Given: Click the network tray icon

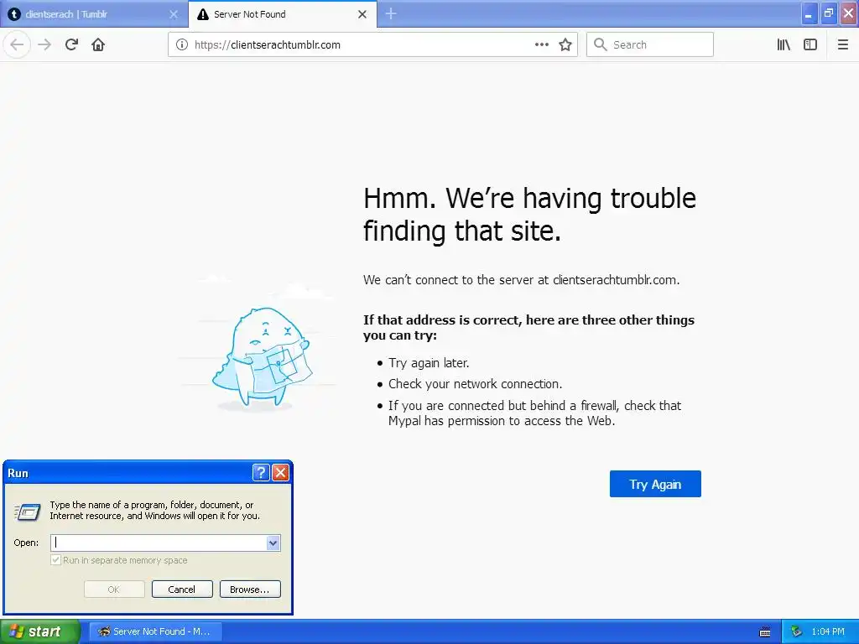Looking at the screenshot, I should pyautogui.click(x=797, y=632).
